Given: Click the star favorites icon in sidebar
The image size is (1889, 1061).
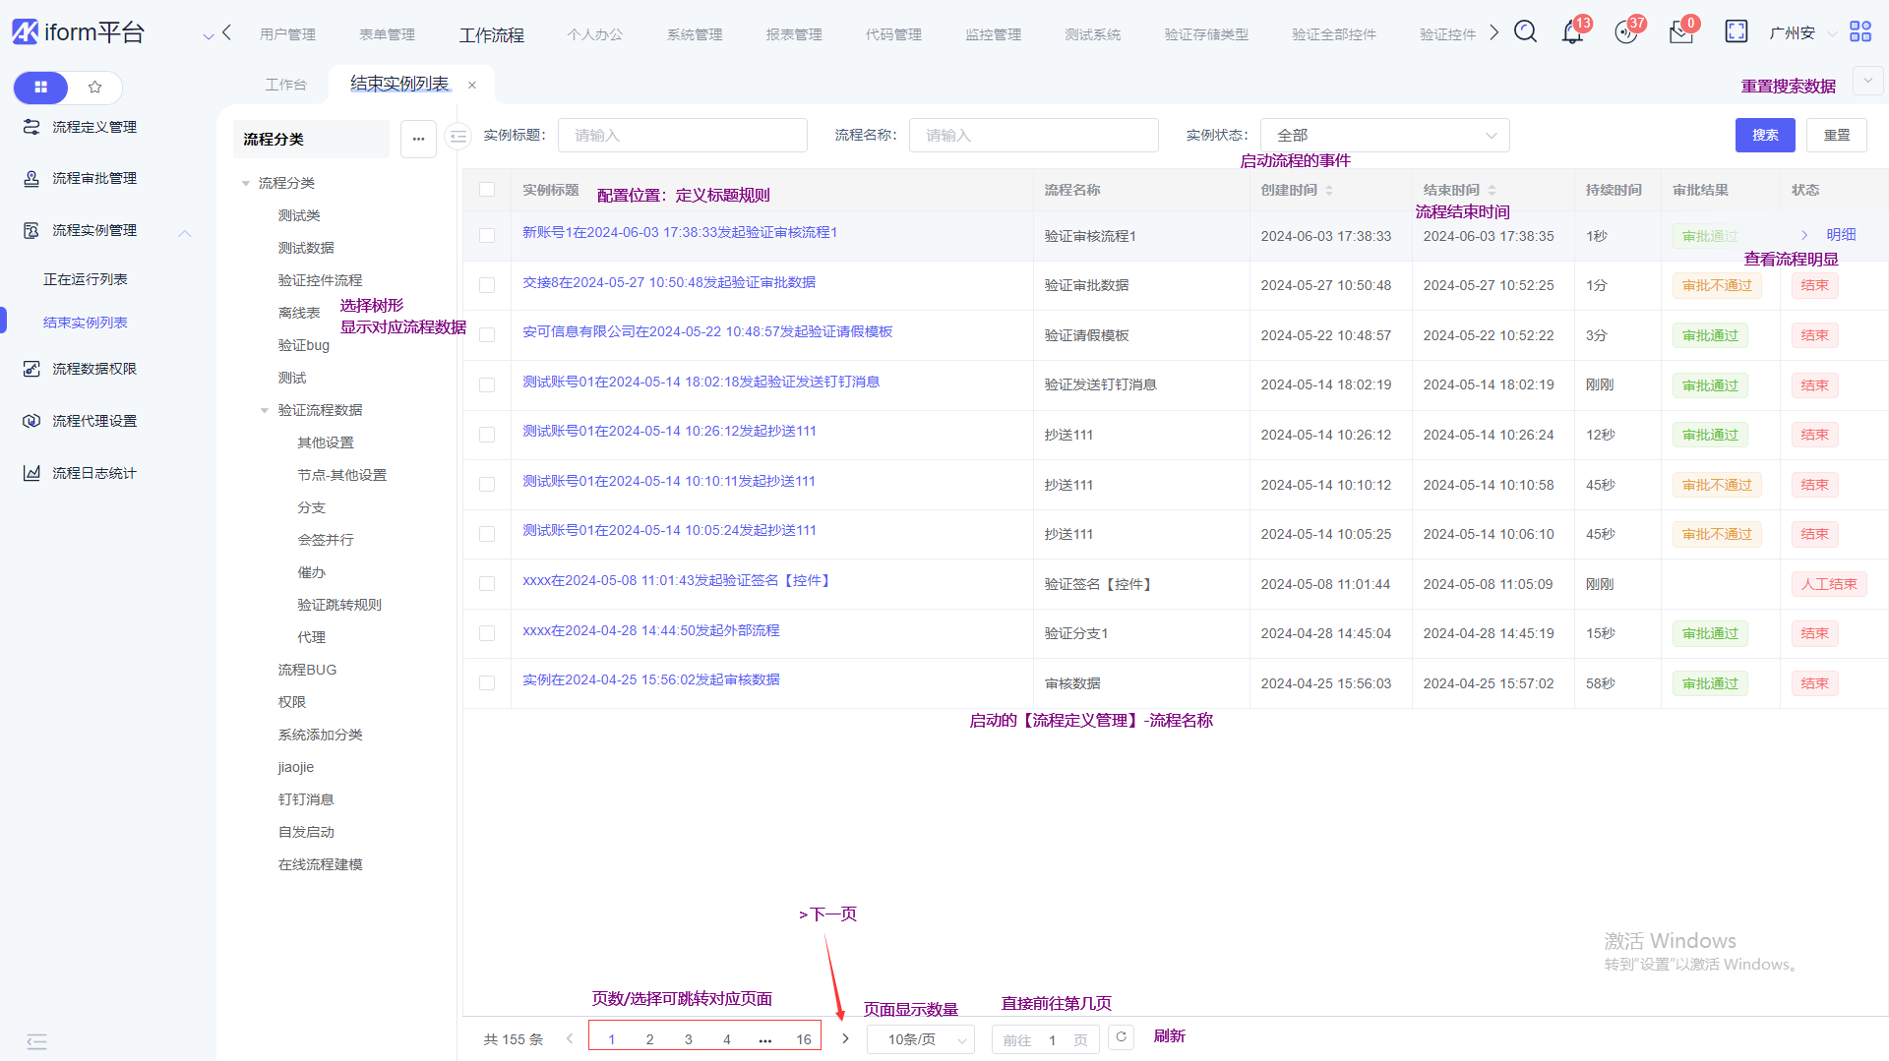Looking at the screenshot, I should (x=95, y=88).
